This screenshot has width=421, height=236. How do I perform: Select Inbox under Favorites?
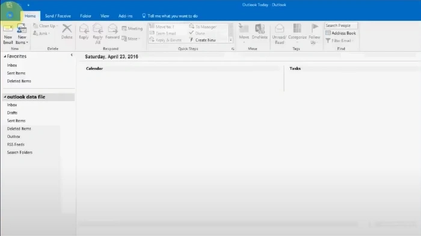(12, 65)
